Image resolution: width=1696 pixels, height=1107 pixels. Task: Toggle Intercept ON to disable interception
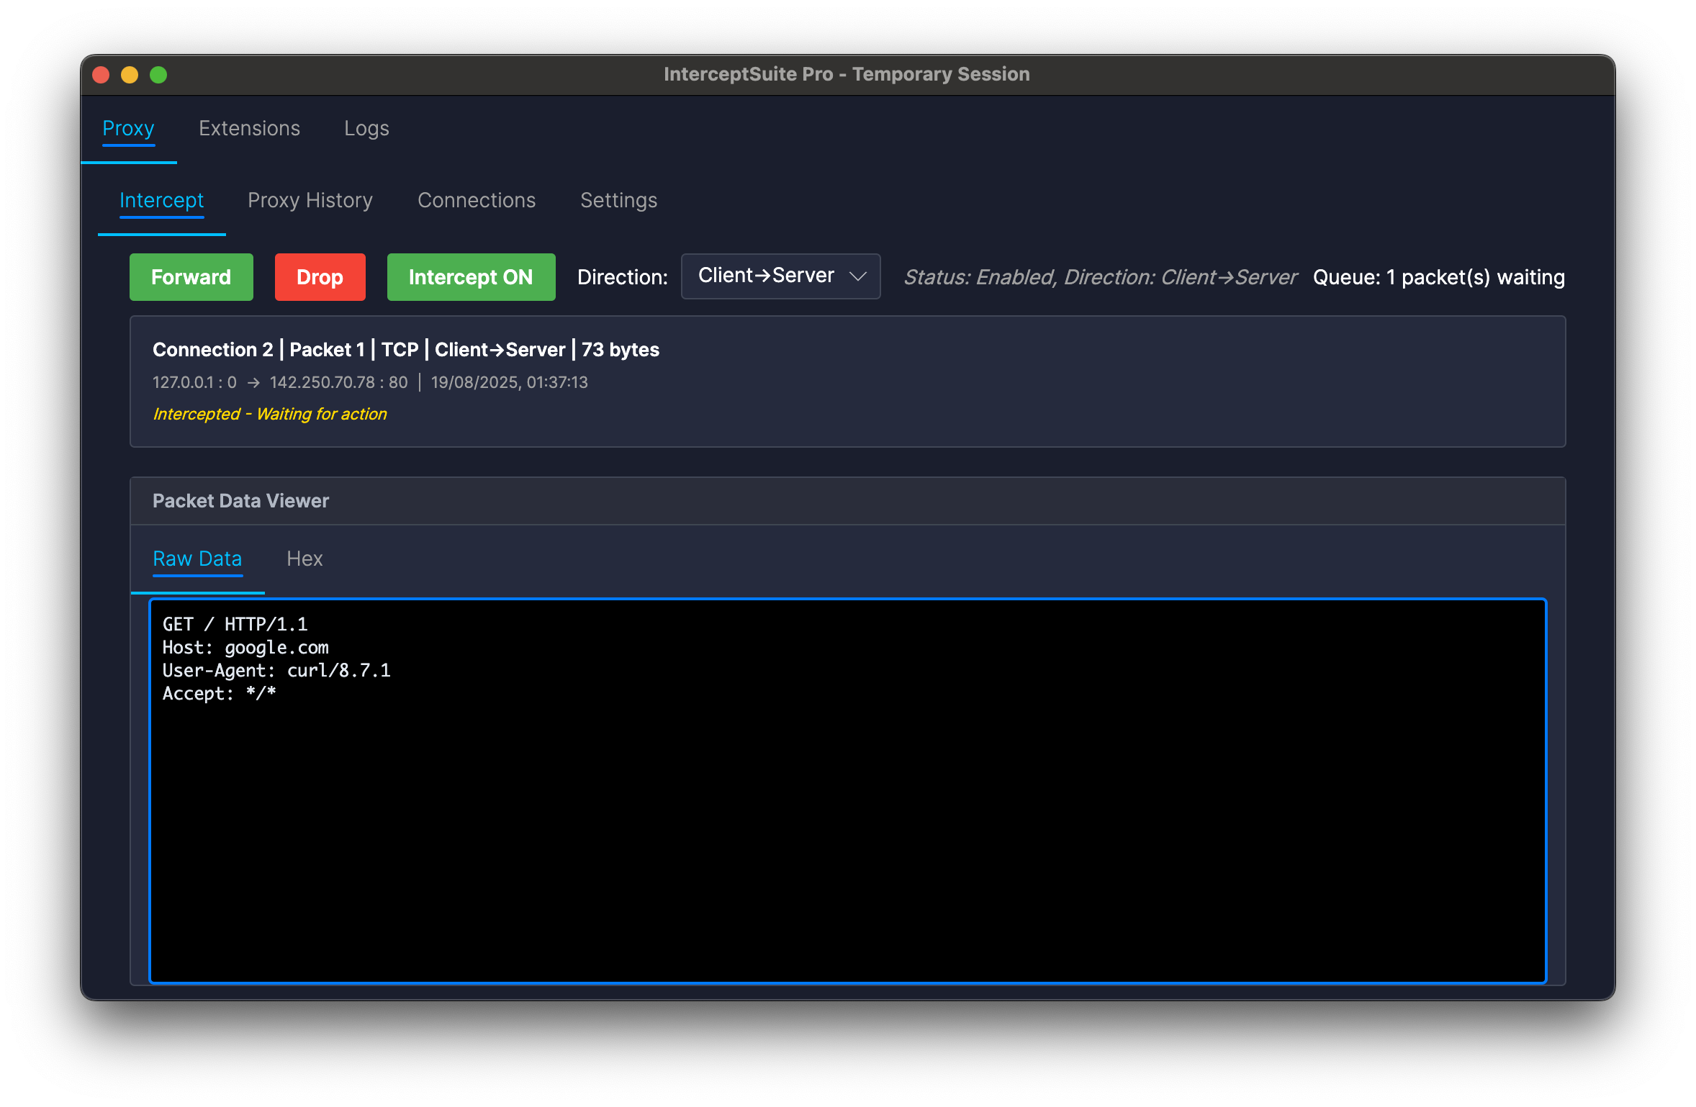471,277
